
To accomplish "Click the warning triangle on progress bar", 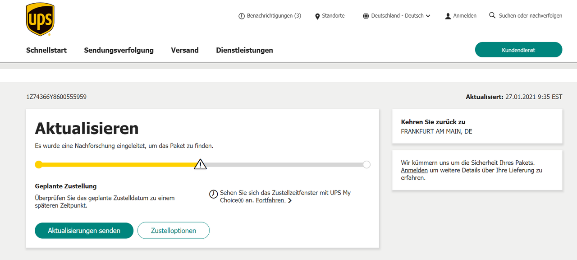I will (x=200, y=164).
